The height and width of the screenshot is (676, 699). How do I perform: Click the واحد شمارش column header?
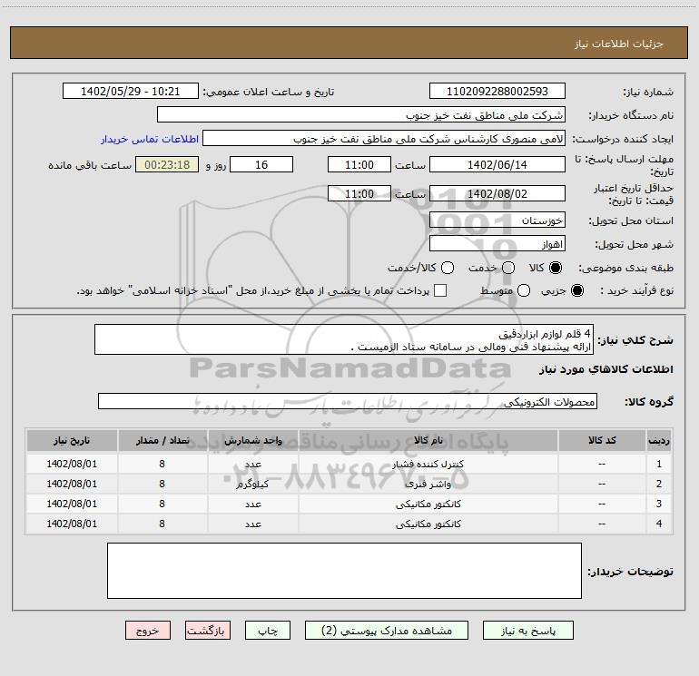(x=252, y=440)
